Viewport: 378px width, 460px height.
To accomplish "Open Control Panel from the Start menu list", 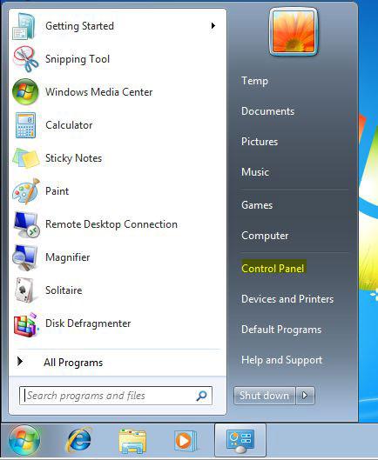I will 273,269.
